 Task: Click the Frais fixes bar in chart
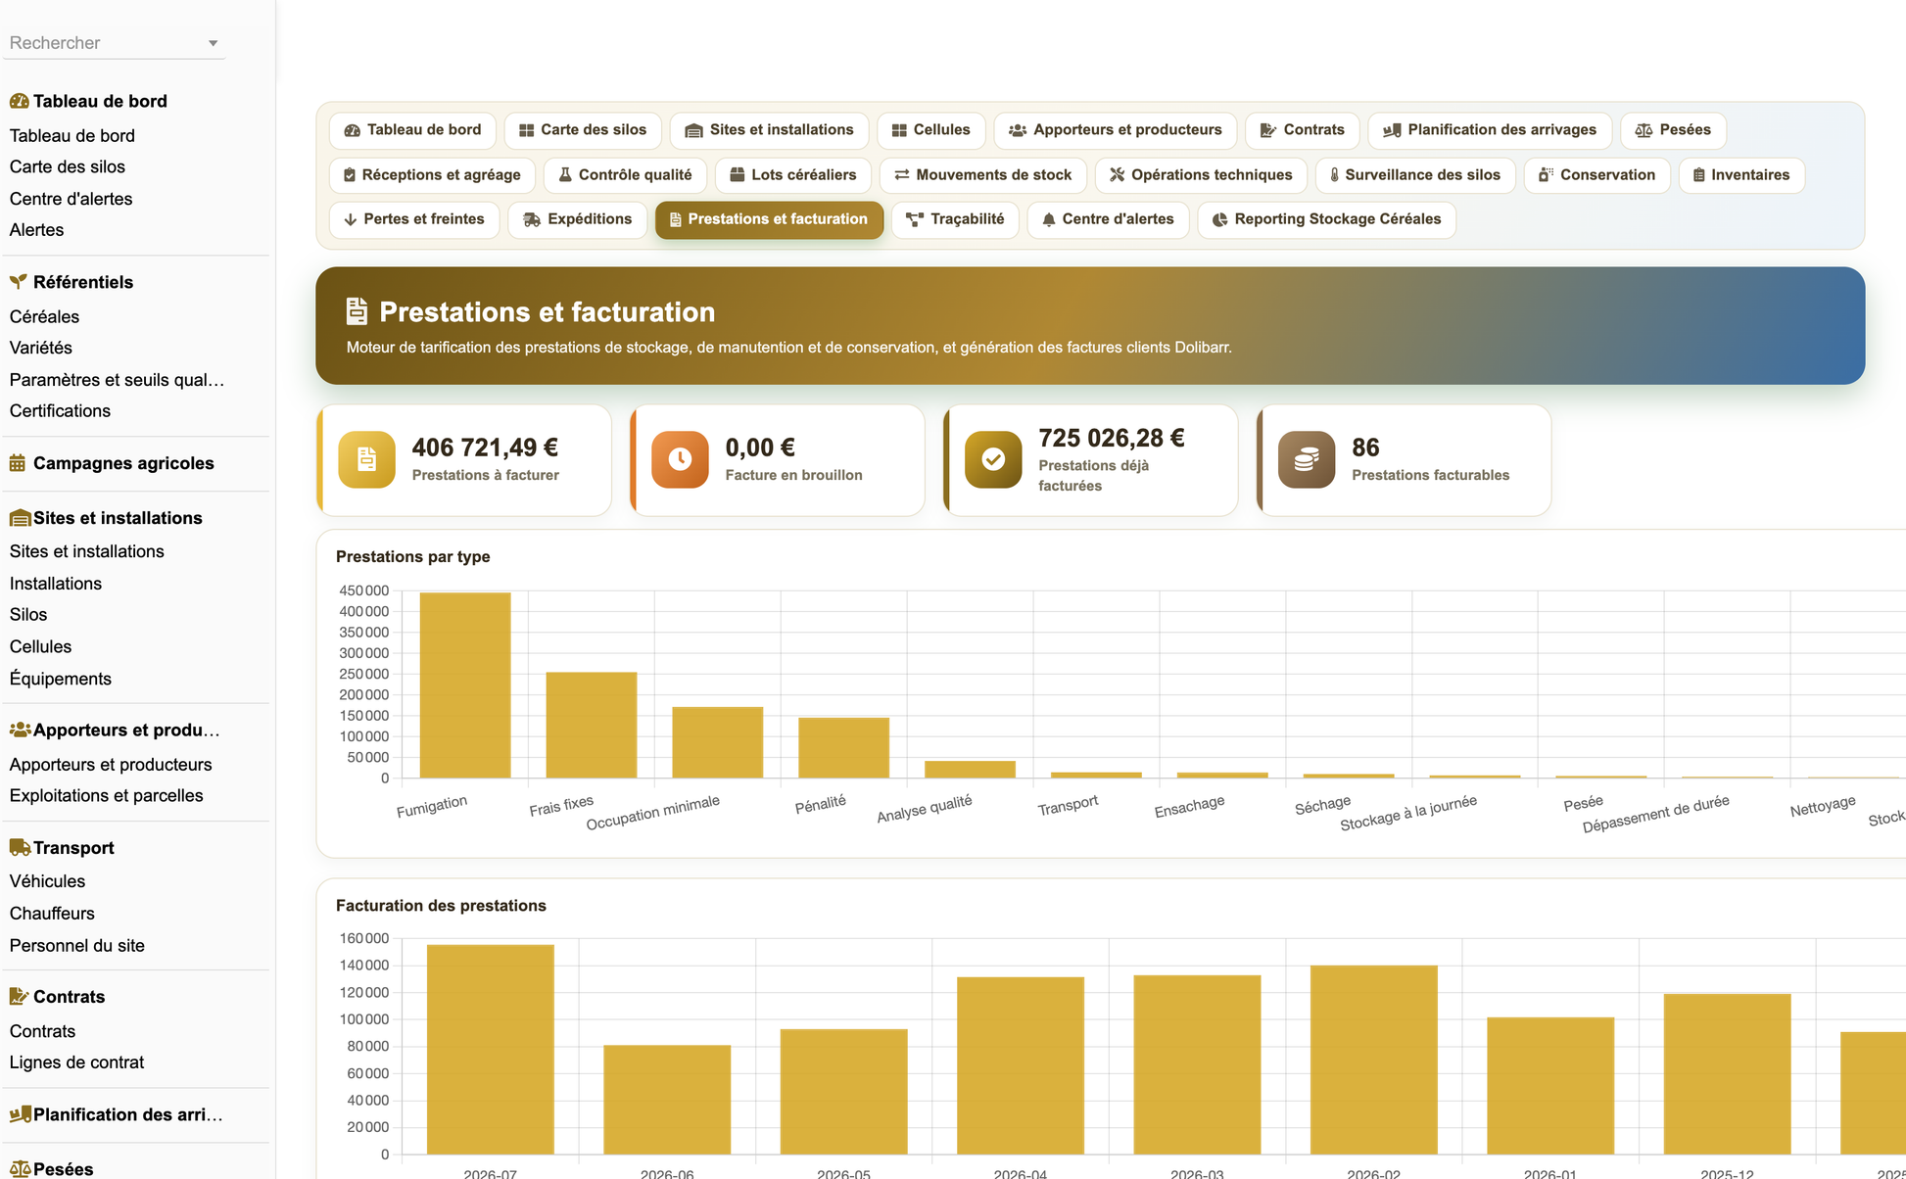click(592, 726)
